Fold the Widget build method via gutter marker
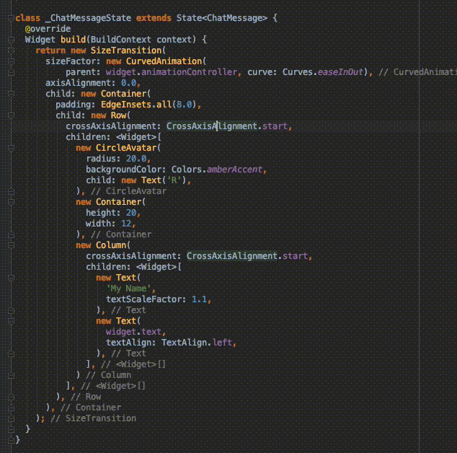This screenshot has width=457, height=453. (x=11, y=40)
